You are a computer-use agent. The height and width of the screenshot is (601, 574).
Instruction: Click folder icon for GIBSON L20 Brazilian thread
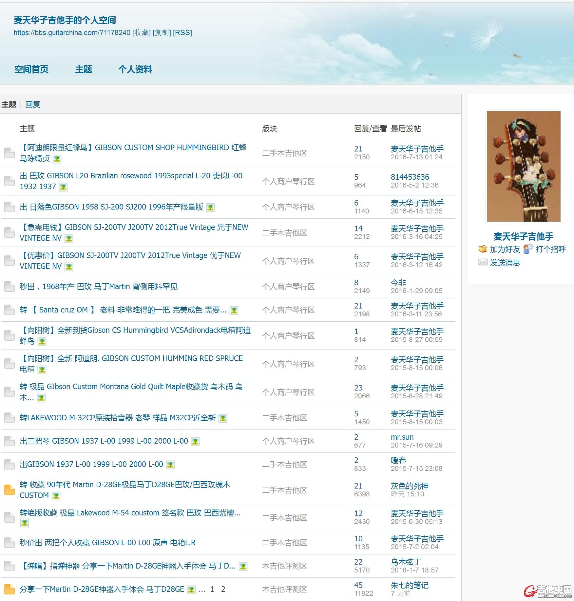[10, 181]
